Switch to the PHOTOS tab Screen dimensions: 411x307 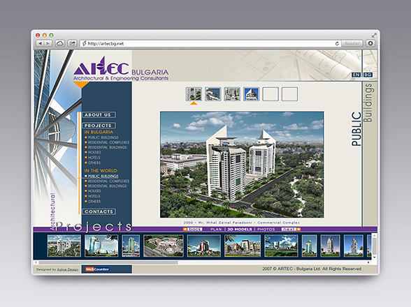pyautogui.click(x=266, y=230)
